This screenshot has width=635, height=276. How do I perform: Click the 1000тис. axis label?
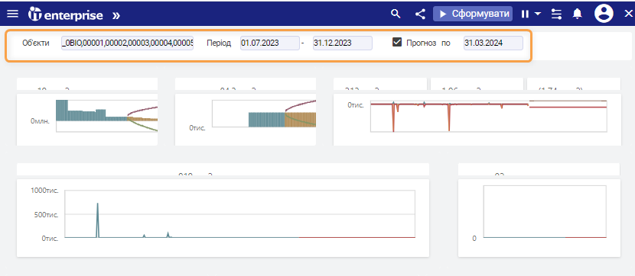[45, 191]
